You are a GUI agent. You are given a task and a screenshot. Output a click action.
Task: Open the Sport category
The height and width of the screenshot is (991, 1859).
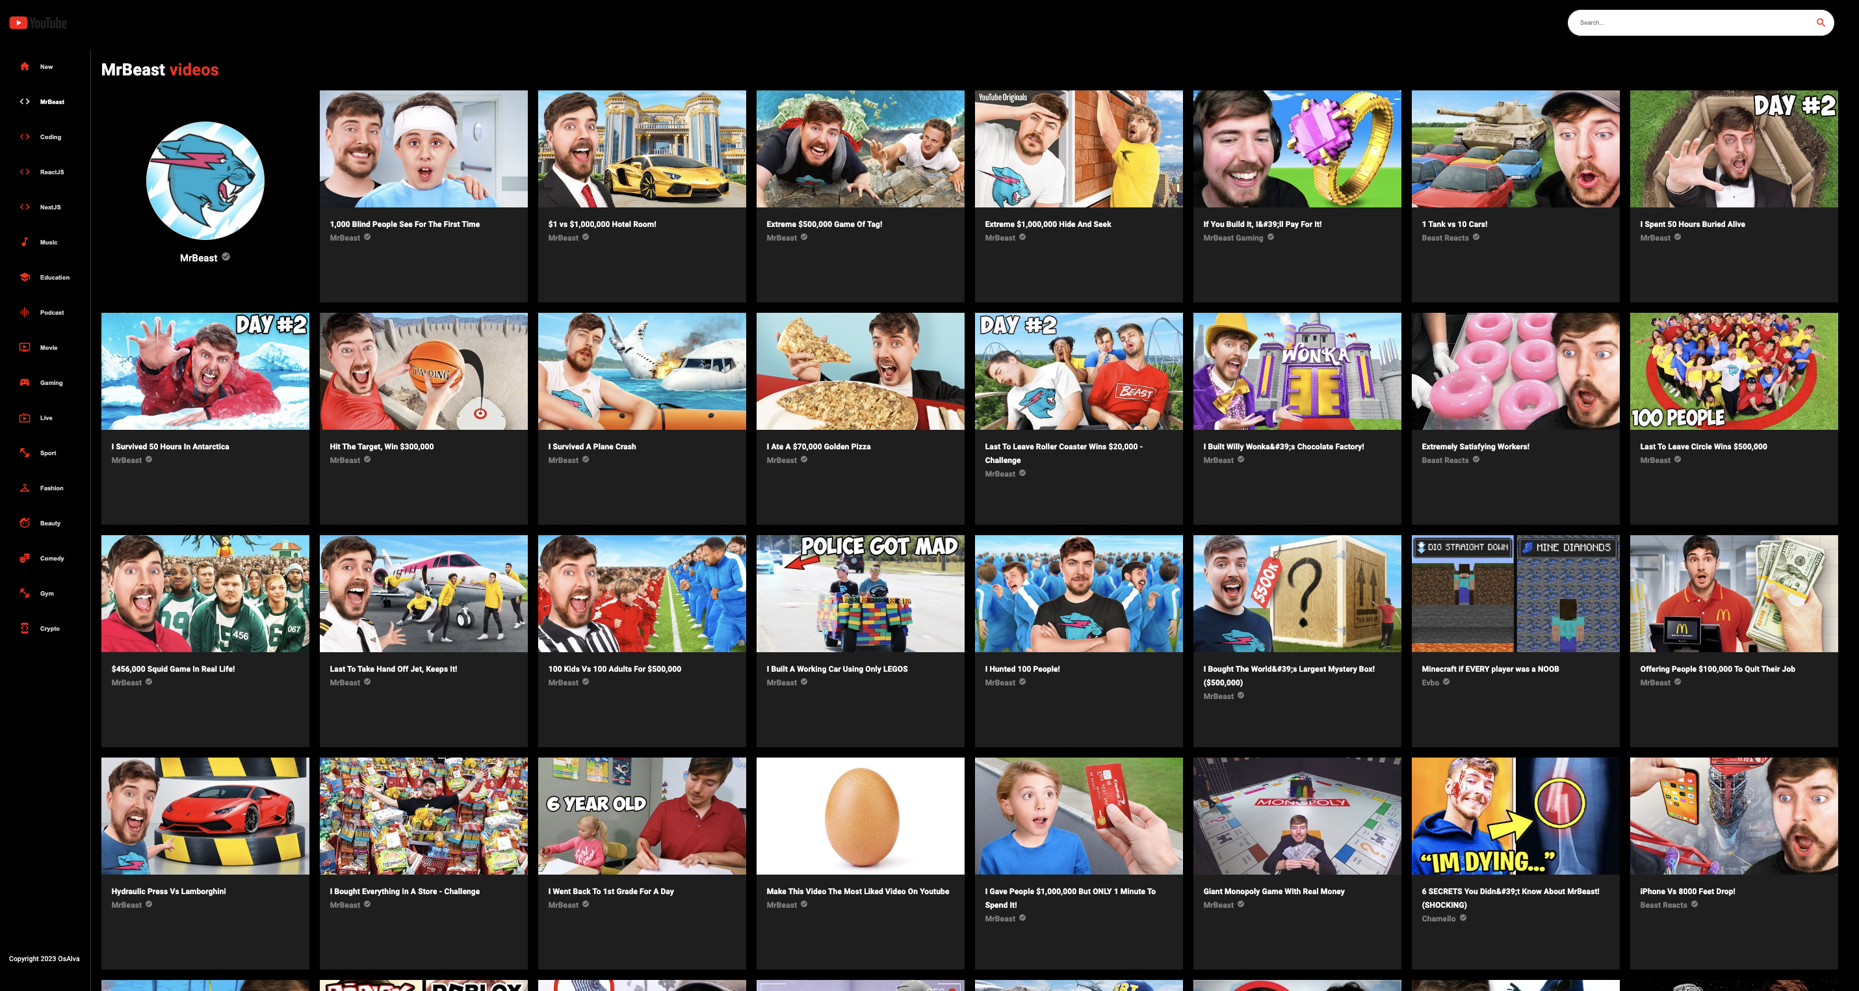pos(47,453)
